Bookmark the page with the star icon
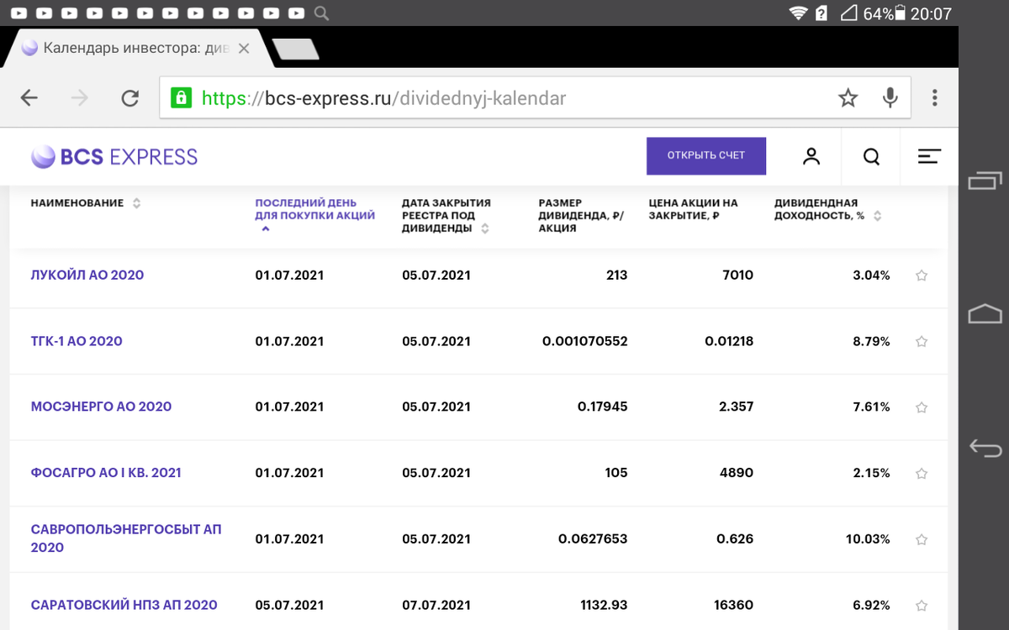 click(x=848, y=98)
